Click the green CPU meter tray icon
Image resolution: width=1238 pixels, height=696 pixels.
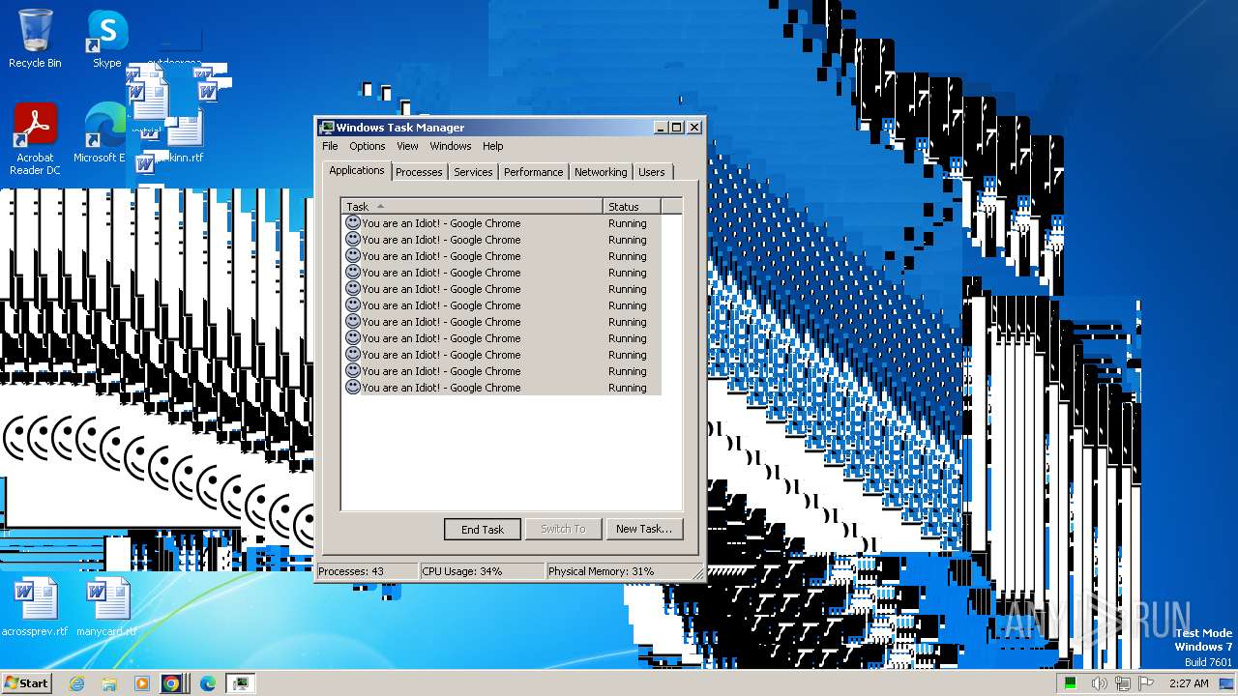click(1071, 683)
